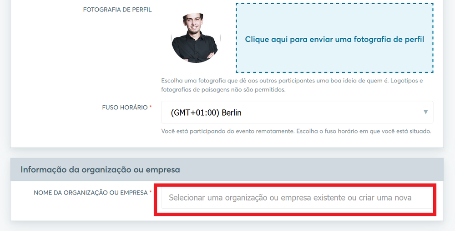Open the profile photo upload drop zone
Viewport: 455px width, 231px height.
(334, 38)
